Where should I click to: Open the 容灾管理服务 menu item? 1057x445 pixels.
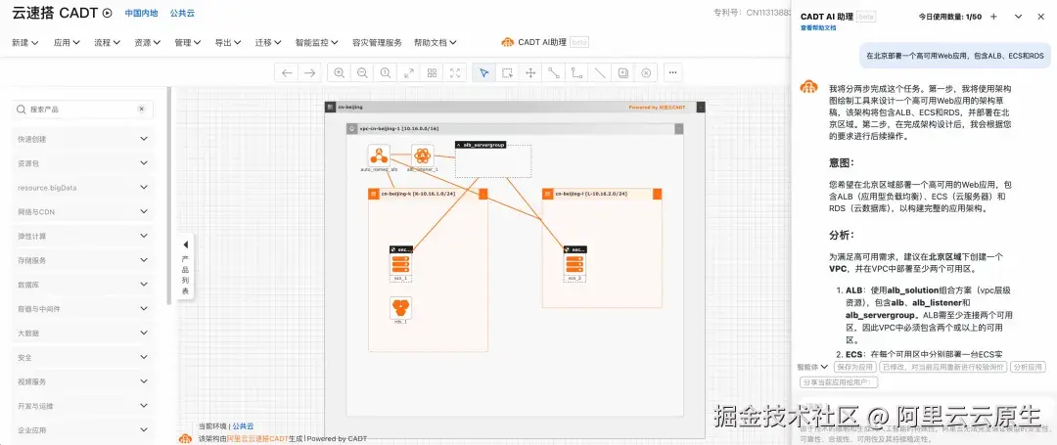[x=377, y=42]
